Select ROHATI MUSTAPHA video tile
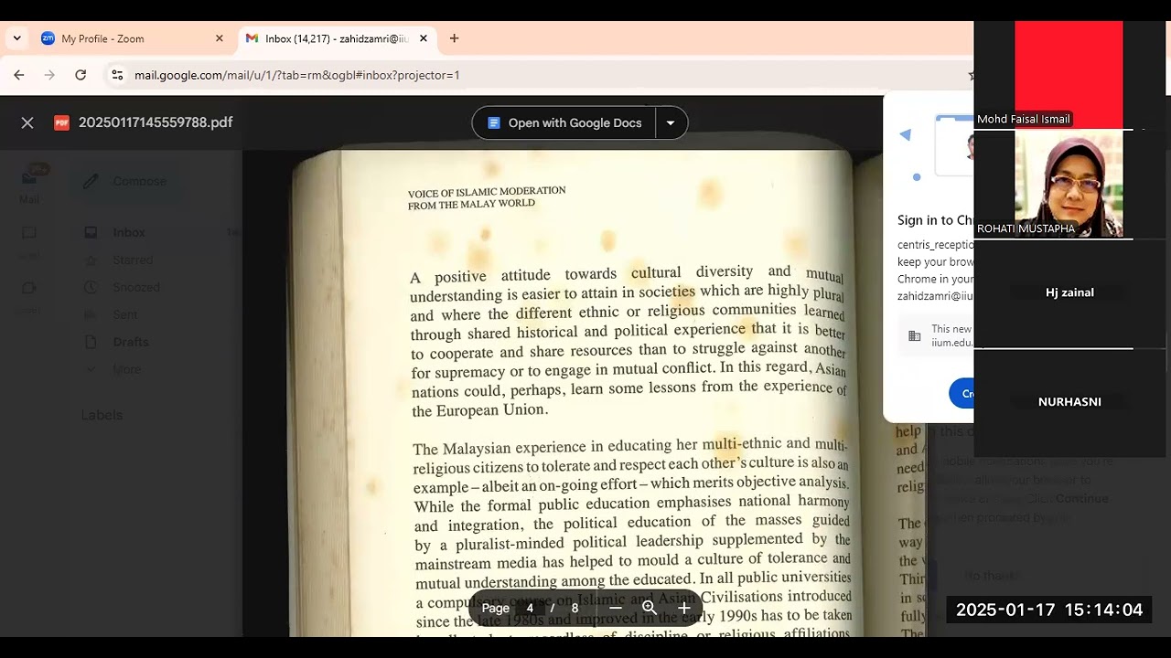Viewport: 1171px width, 658px height. click(1069, 185)
